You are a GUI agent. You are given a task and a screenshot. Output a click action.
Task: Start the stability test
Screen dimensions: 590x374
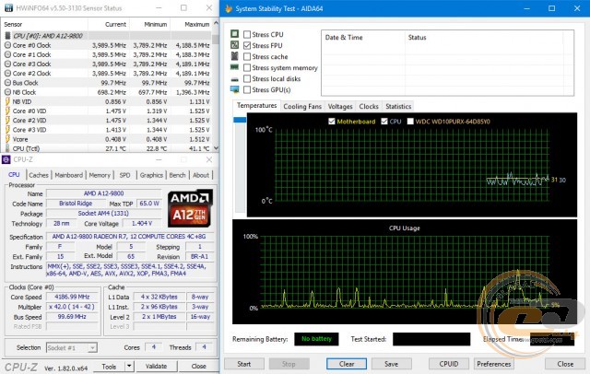coord(243,364)
